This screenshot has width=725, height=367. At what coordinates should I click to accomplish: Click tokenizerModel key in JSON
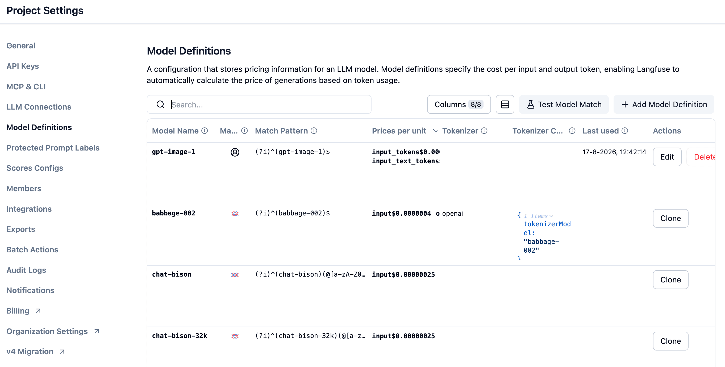click(547, 228)
